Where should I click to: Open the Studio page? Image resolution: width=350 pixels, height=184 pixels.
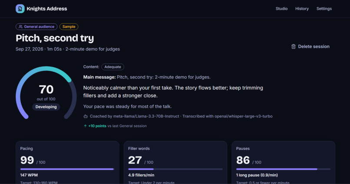(281, 9)
